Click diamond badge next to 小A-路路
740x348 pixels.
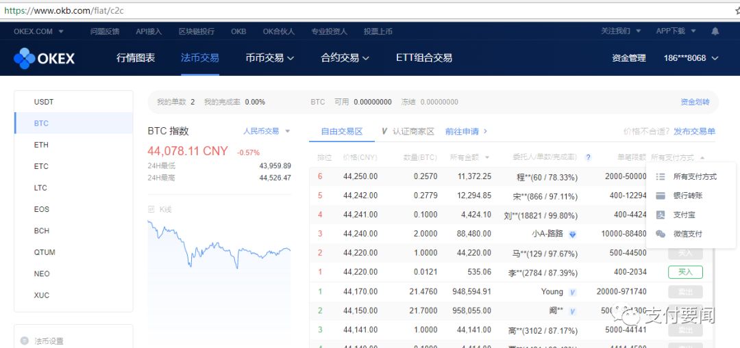572,234
